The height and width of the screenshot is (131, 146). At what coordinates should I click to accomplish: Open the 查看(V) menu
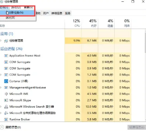[x=28, y=7]
